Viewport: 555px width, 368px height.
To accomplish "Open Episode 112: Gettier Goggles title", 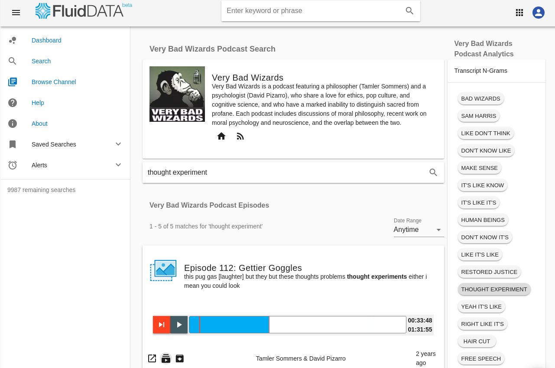I will [243, 268].
